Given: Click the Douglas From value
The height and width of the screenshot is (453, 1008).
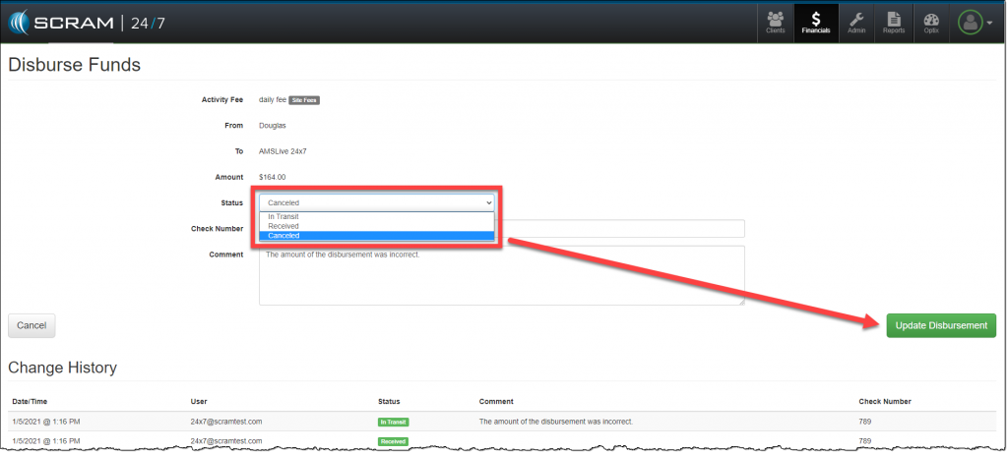Looking at the screenshot, I should pos(273,126).
